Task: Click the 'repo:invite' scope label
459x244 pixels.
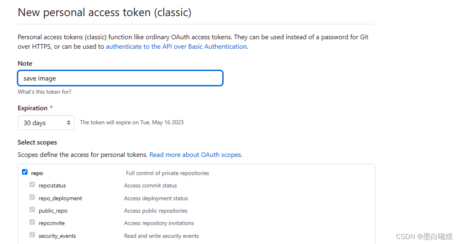Action: (x=51, y=223)
